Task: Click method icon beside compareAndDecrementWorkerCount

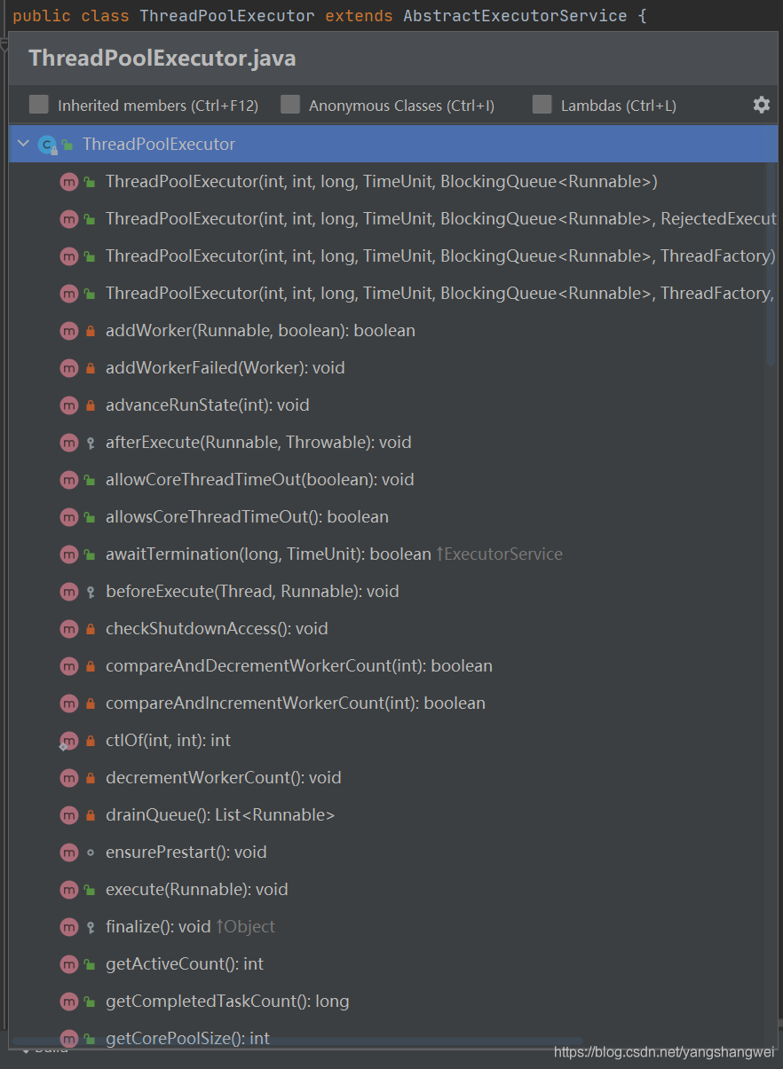Action: (69, 665)
